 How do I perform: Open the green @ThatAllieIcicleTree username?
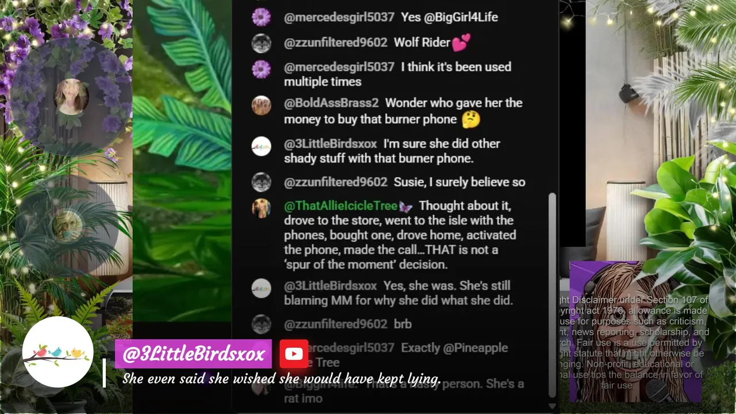[x=340, y=206]
